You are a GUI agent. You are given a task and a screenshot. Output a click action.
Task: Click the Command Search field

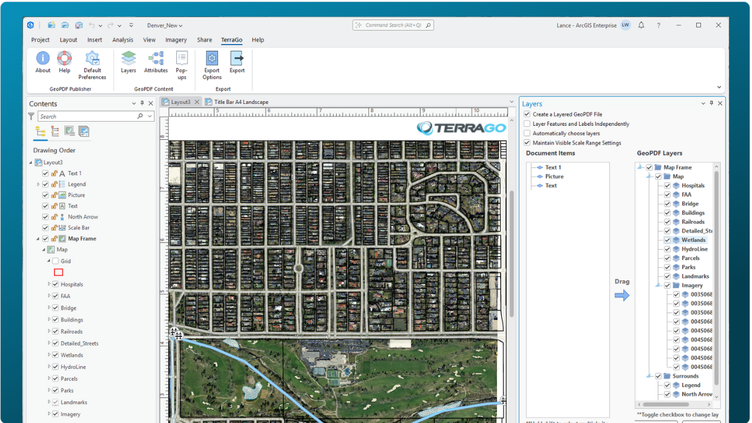393,25
